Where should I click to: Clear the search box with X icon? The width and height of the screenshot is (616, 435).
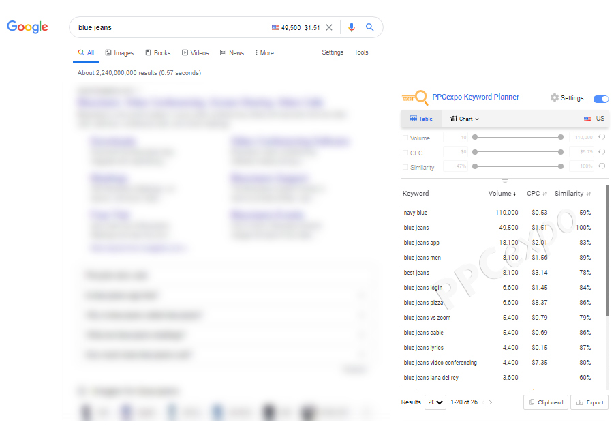coord(329,27)
